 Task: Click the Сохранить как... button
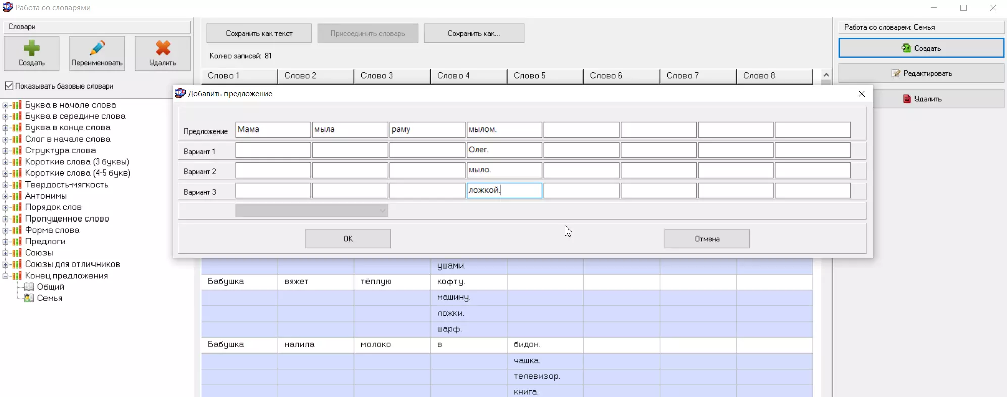(x=474, y=33)
